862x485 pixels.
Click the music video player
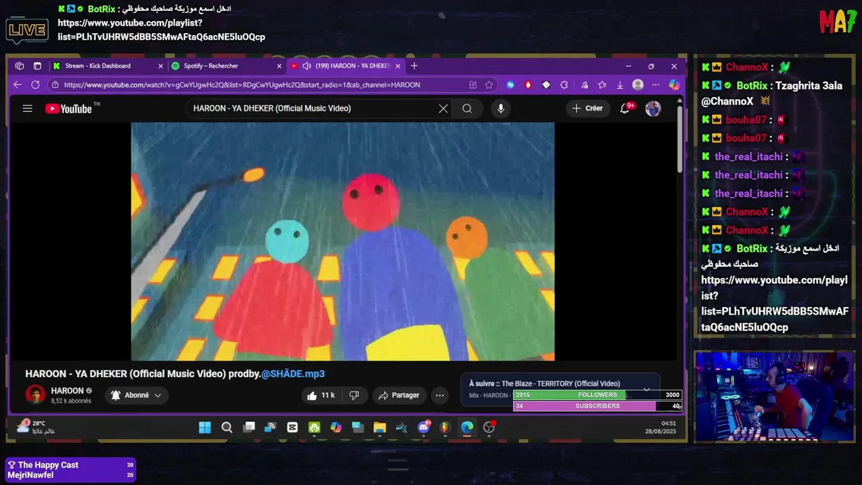pos(343,242)
